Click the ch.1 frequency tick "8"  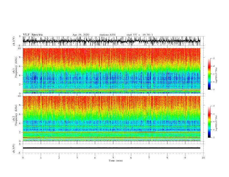[x=20, y=57]
